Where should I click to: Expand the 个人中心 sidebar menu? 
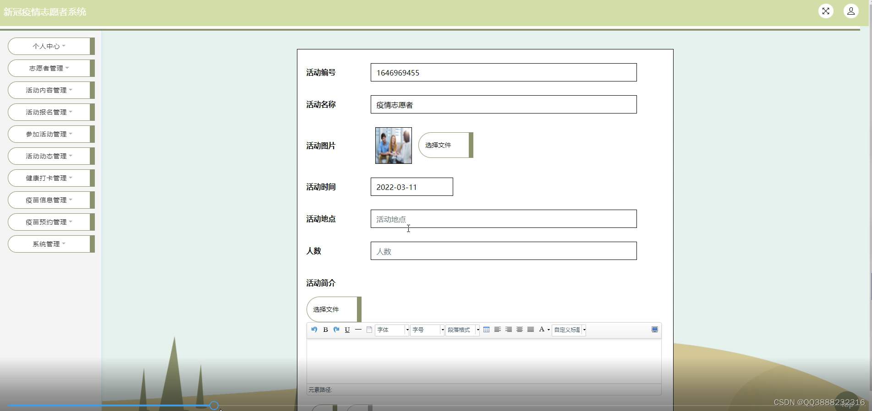[51, 46]
